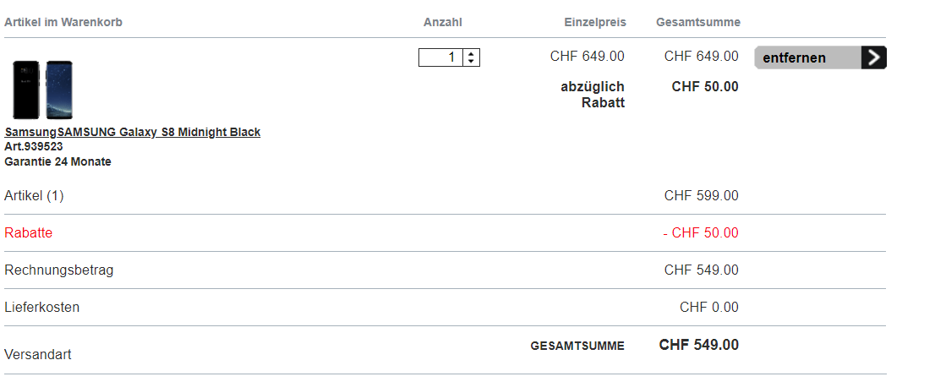The height and width of the screenshot is (382, 935).
Task: Click the Einzelpreis column header
Action: click(595, 22)
